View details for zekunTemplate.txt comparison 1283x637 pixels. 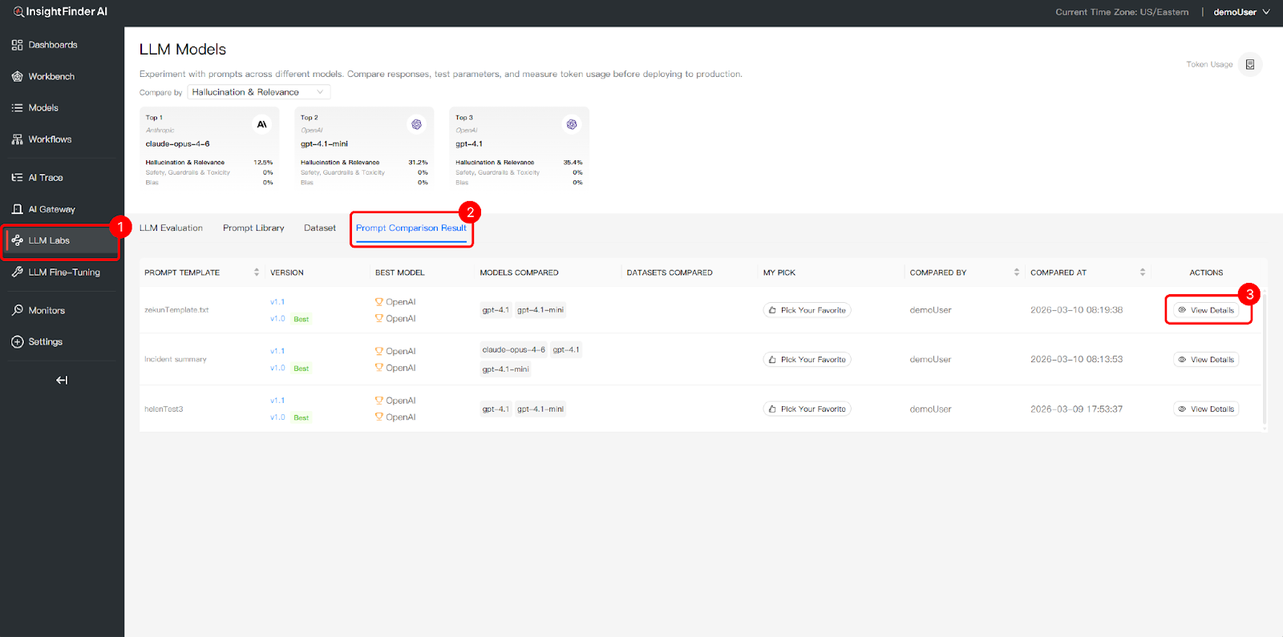point(1206,311)
